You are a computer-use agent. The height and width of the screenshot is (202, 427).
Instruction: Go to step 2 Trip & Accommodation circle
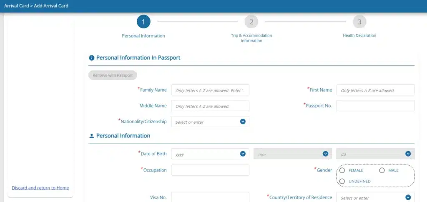pyautogui.click(x=251, y=22)
